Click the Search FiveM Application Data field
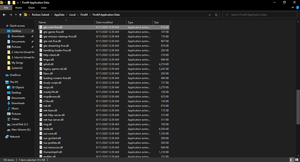 260,15
